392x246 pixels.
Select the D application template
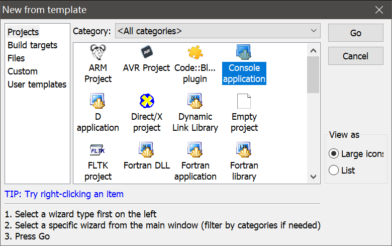tap(97, 101)
